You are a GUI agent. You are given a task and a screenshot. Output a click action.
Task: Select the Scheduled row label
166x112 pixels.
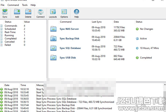pos(10,29)
